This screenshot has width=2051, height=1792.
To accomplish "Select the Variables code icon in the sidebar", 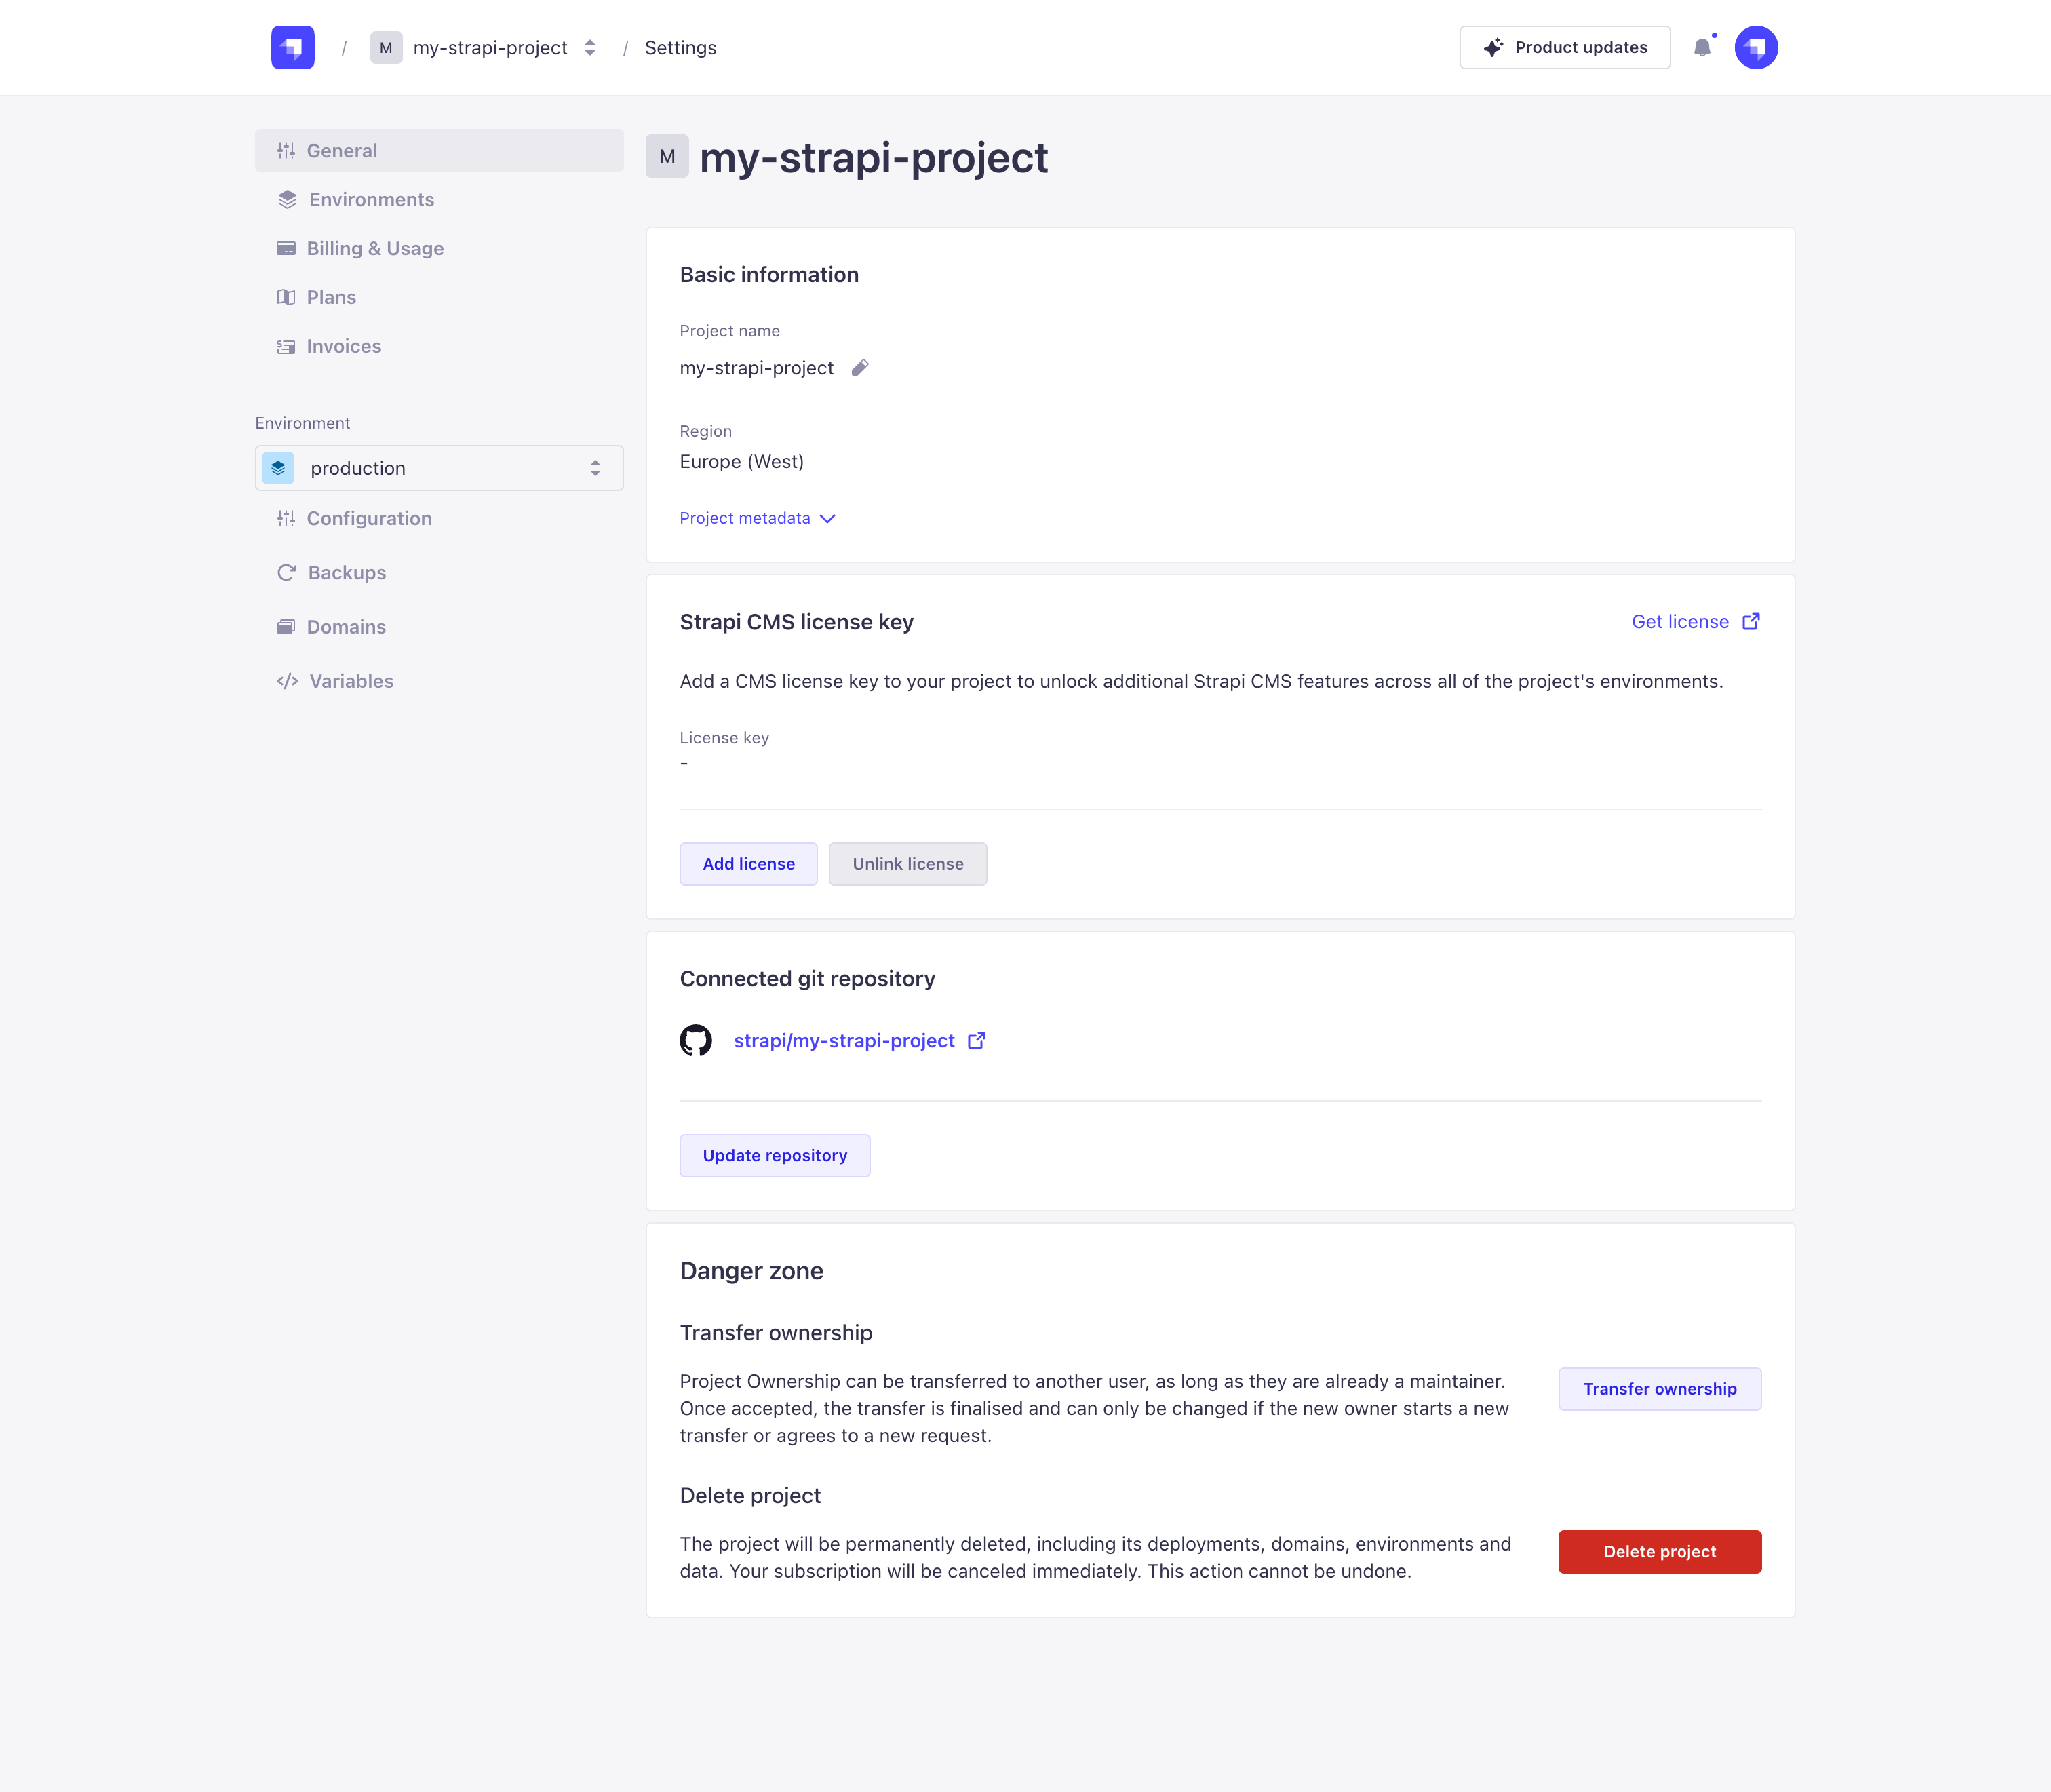I will pyautogui.click(x=287, y=681).
